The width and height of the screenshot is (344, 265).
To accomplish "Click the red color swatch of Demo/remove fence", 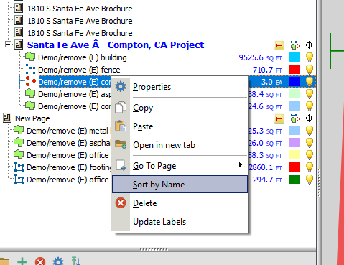I will [294, 70].
